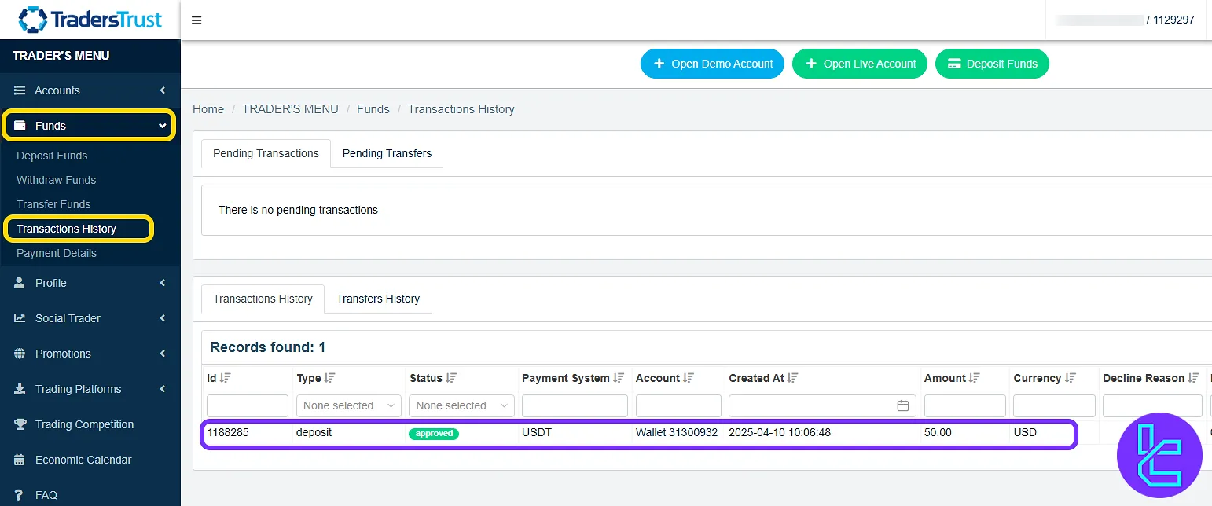
Task: Switch to Pending Transactions tab
Action: 266,153
